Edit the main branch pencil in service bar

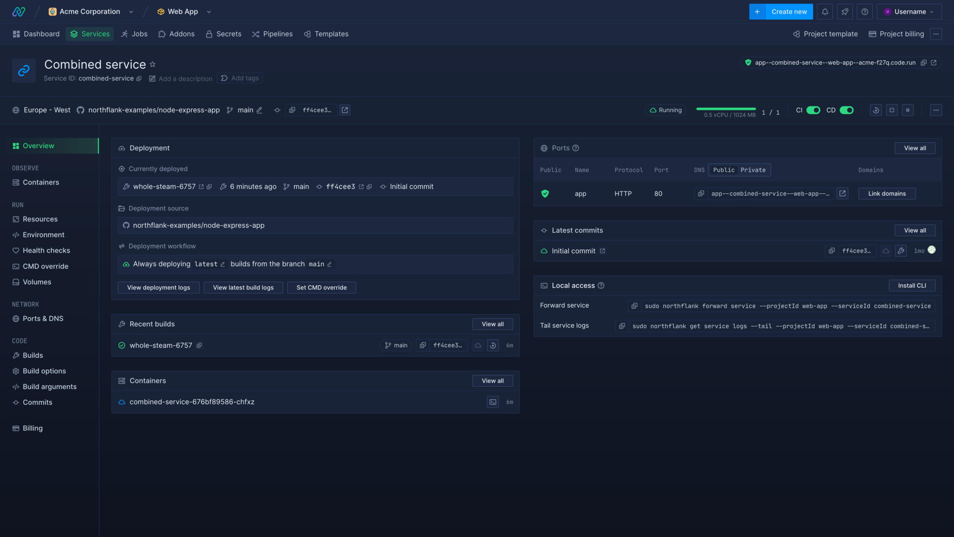coord(259,110)
